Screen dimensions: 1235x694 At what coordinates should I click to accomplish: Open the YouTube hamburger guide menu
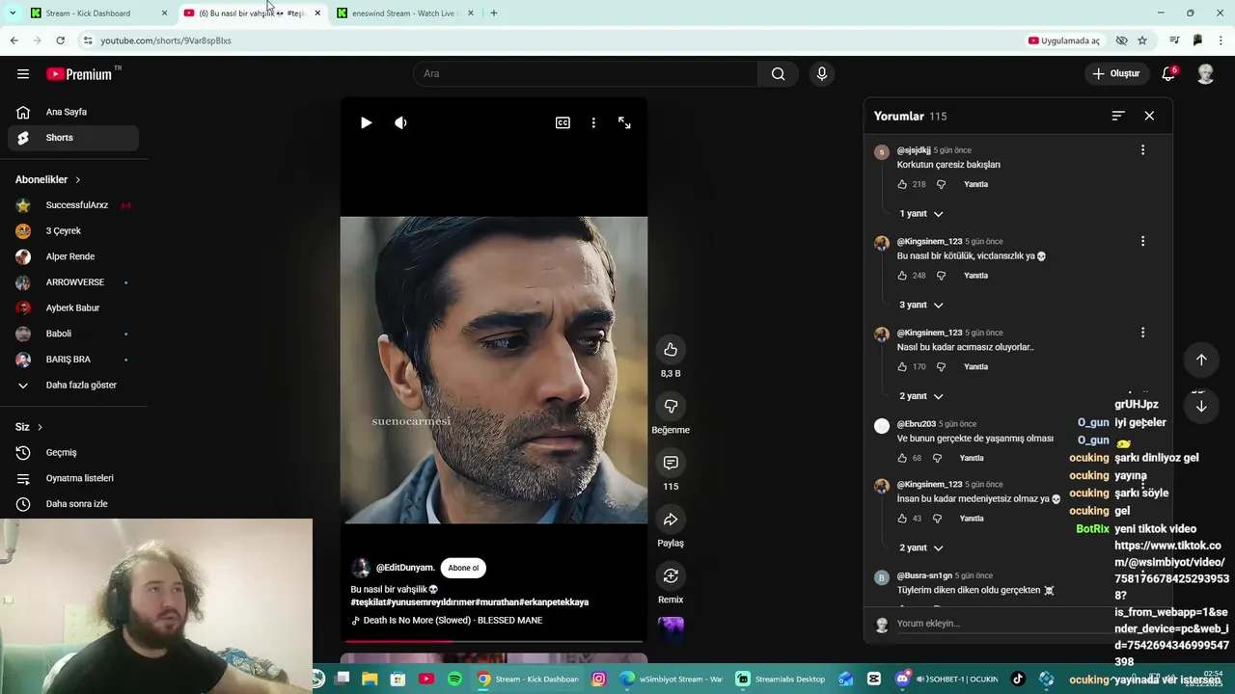tap(23, 73)
